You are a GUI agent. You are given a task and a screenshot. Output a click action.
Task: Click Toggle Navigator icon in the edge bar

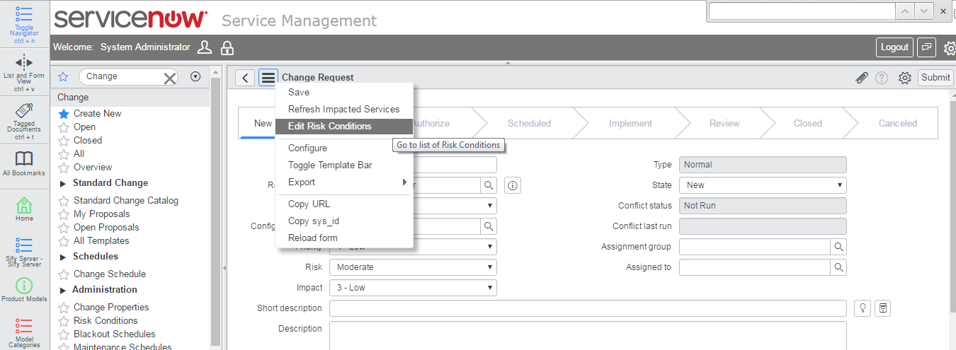click(24, 13)
